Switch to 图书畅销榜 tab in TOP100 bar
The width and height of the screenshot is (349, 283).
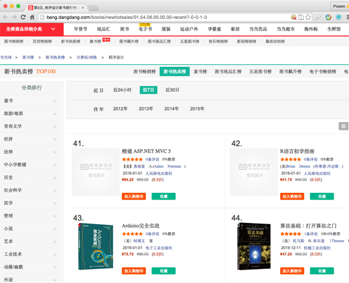click(x=144, y=72)
